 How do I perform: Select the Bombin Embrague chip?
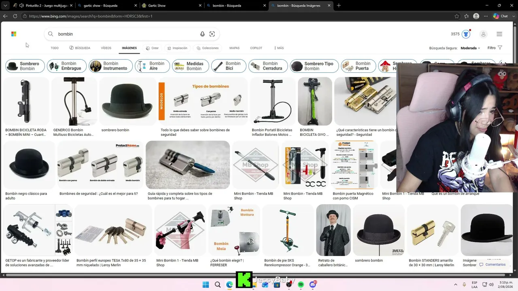point(67,66)
